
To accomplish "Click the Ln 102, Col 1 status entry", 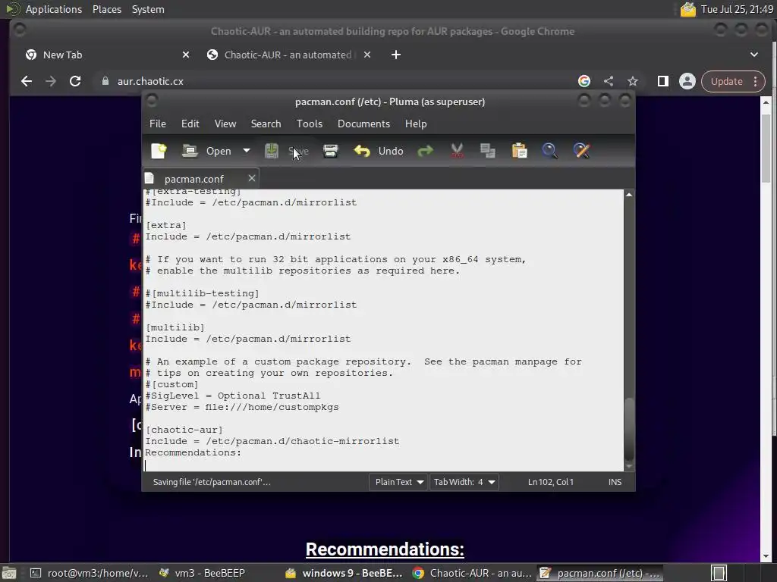I will pyautogui.click(x=551, y=482).
